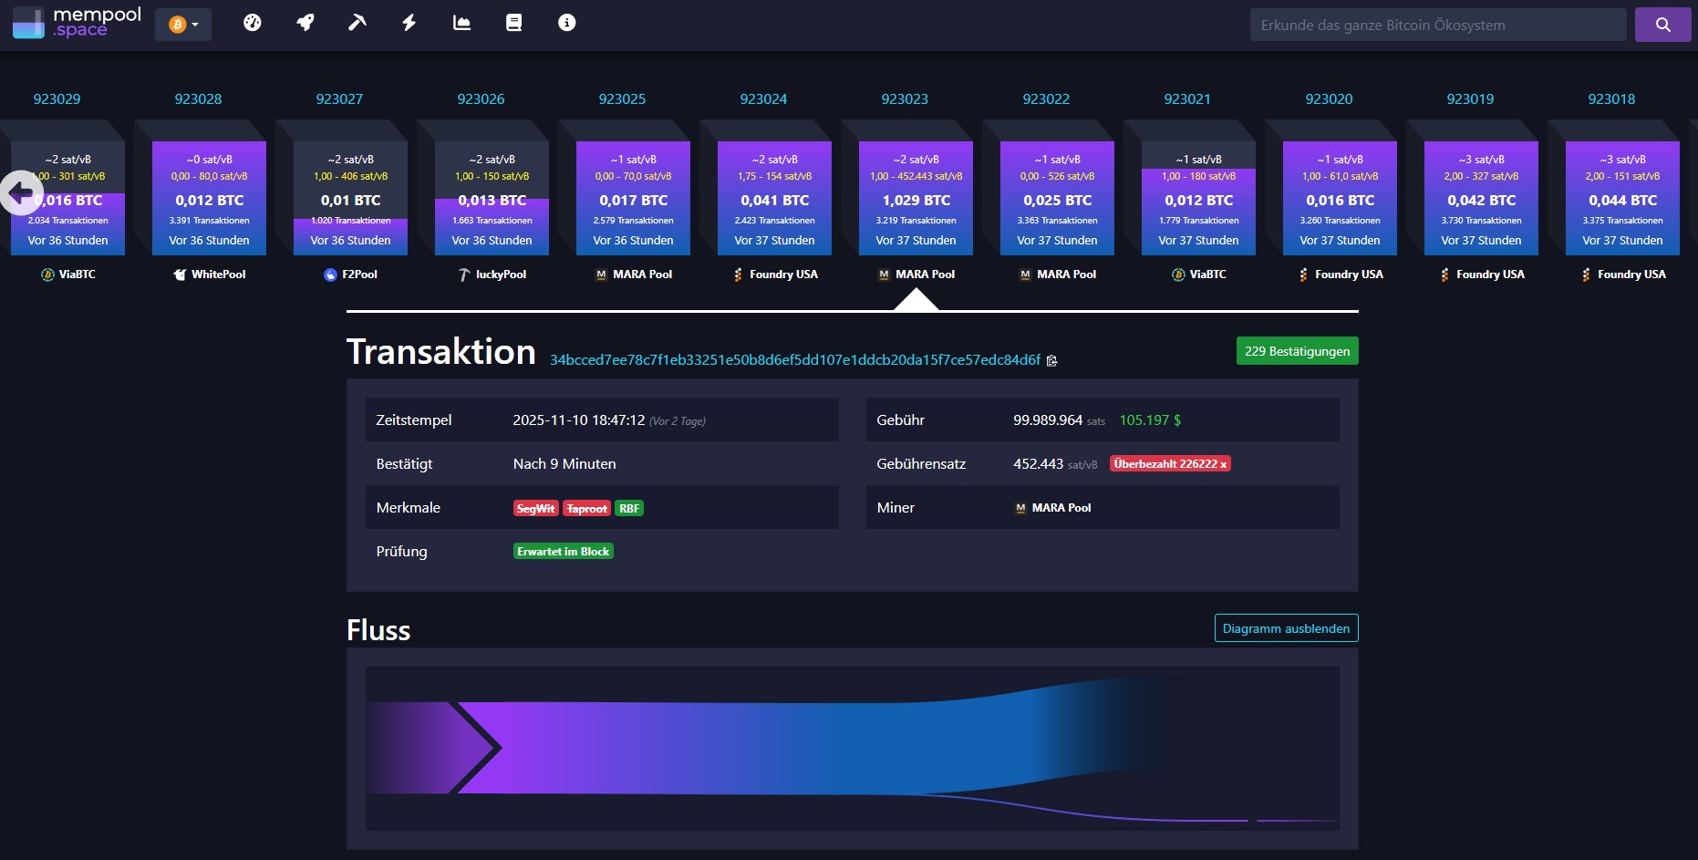This screenshot has width=1698, height=860.
Task: Open the mining pickaxe icon
Action: tap(357, 23)
